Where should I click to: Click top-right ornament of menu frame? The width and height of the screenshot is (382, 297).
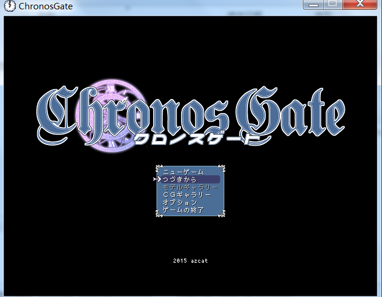click(222, 168)
